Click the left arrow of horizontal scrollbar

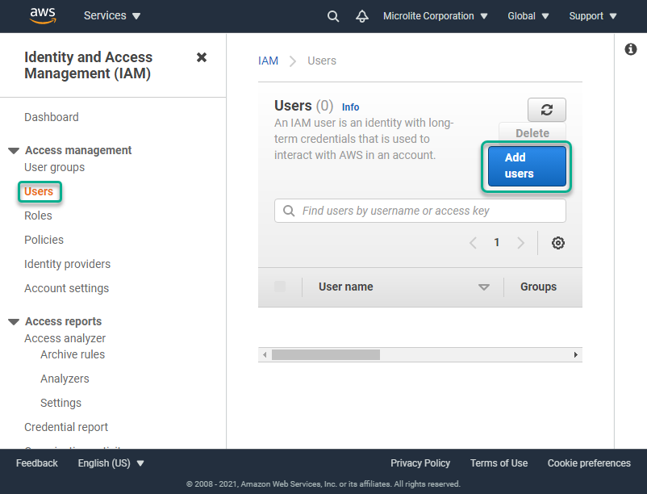tap(265, 355)
